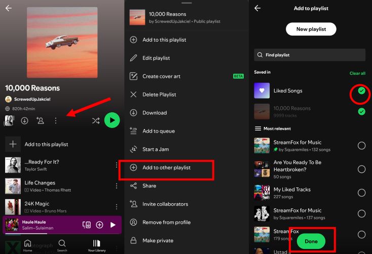Viewport: 372px width, 254px height.
Task: Uncheck the 10,000 Reasons saved checkmark
Action: pyautogui.click(x=361, y=111)
